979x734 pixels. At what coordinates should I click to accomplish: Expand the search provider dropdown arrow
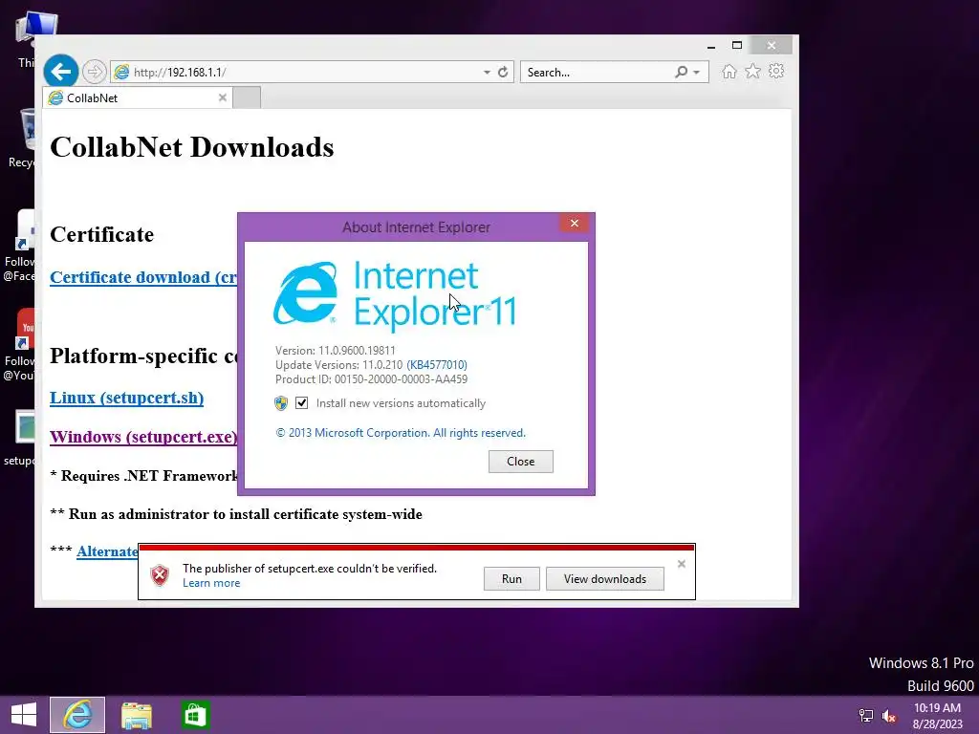pyautogui.click(x=696, y=73)
